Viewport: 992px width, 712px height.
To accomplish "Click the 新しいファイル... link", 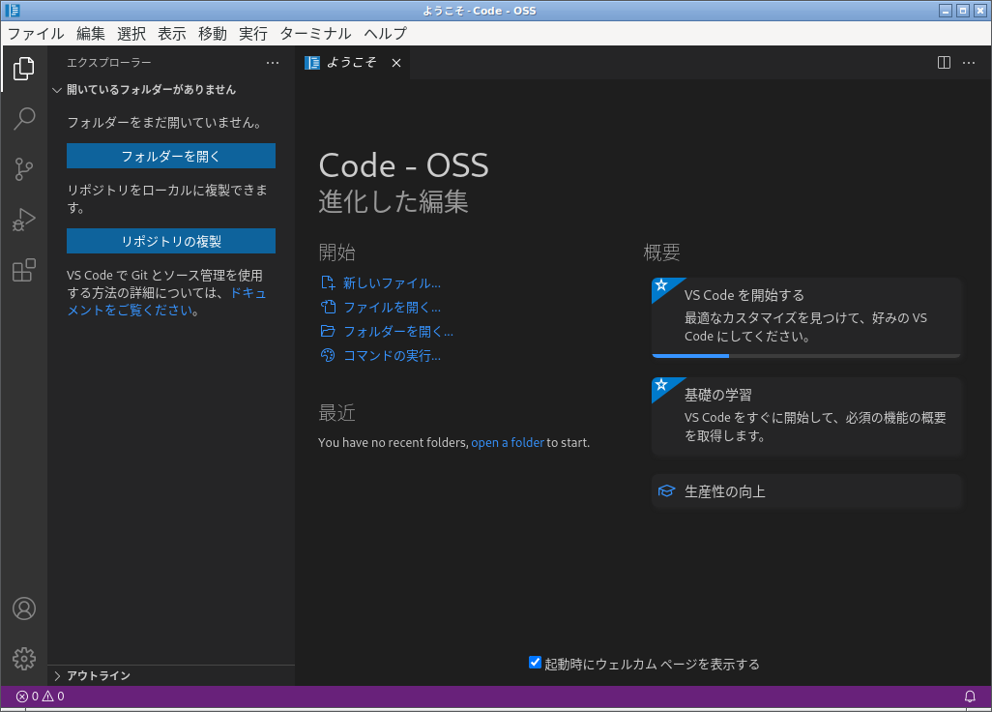I will [392, 282].
